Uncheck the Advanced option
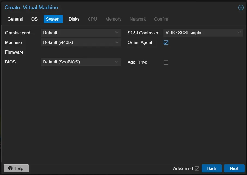Screen dimensions: 247x175 pos(197,168)
